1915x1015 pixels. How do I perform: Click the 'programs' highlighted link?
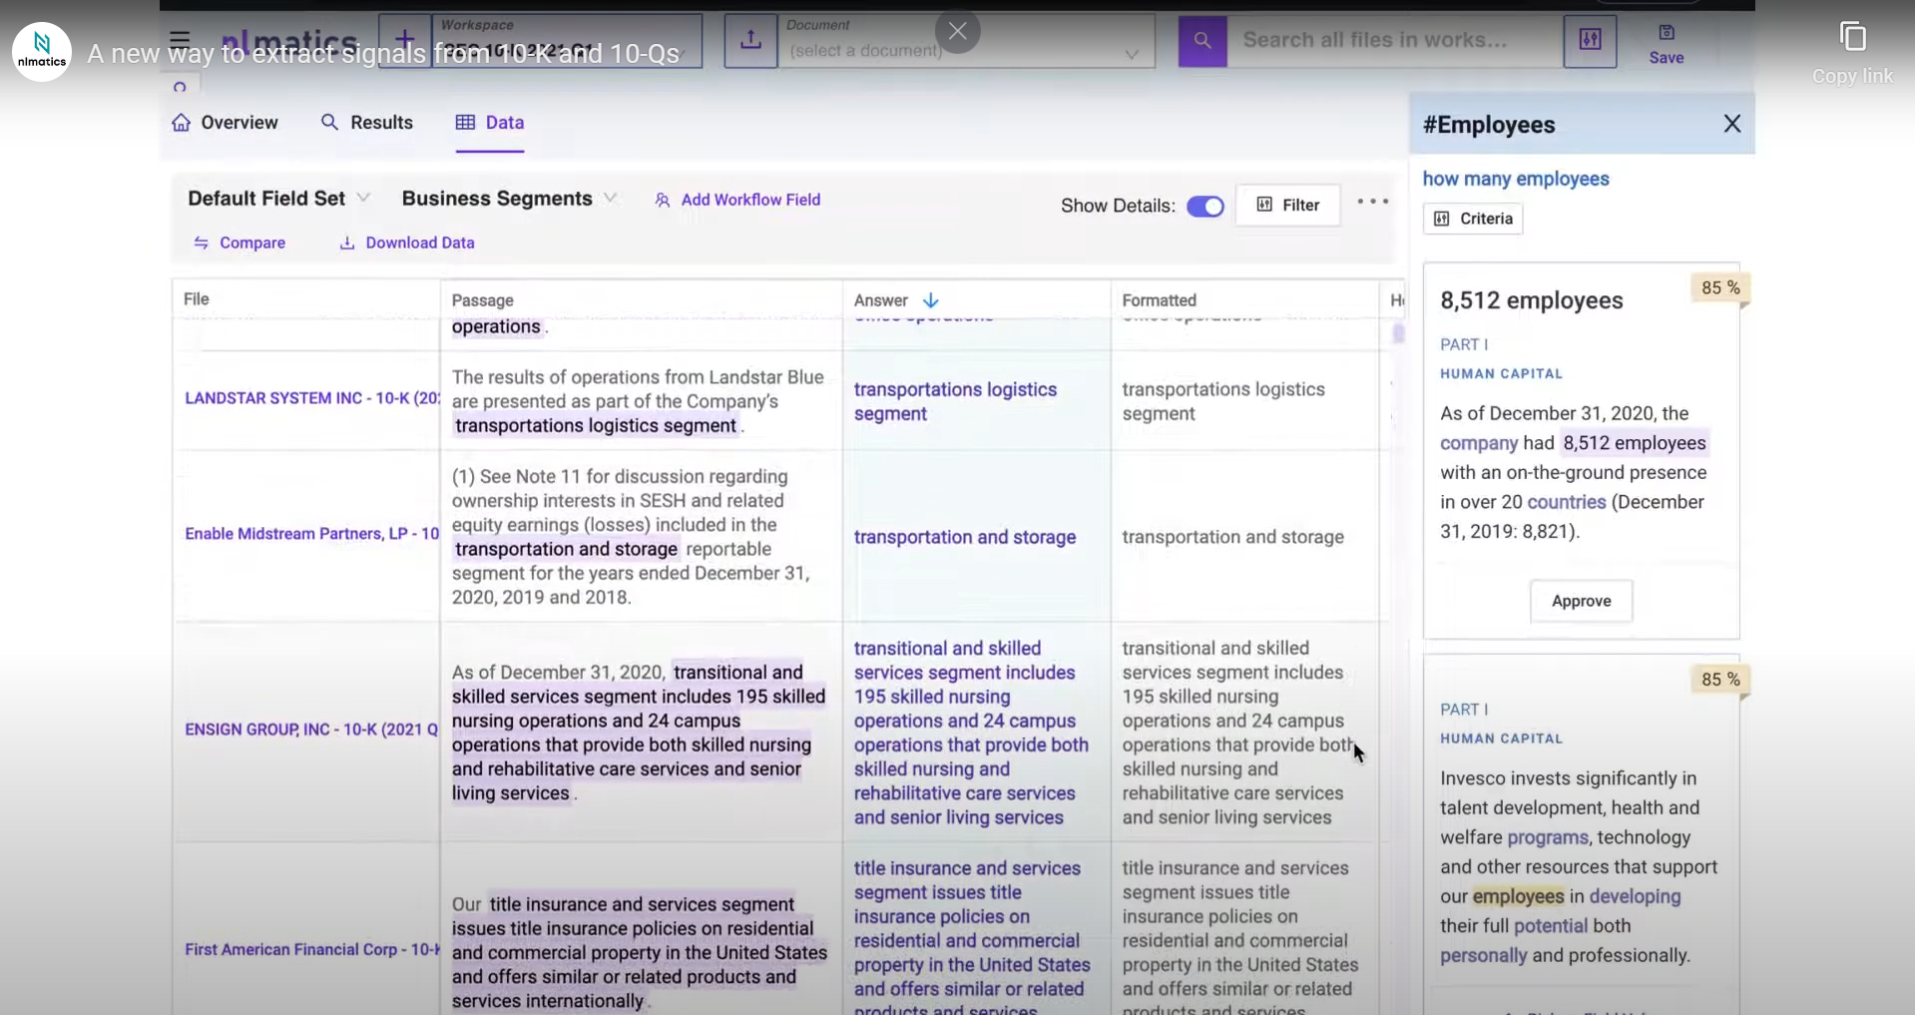click(1547, 837)
